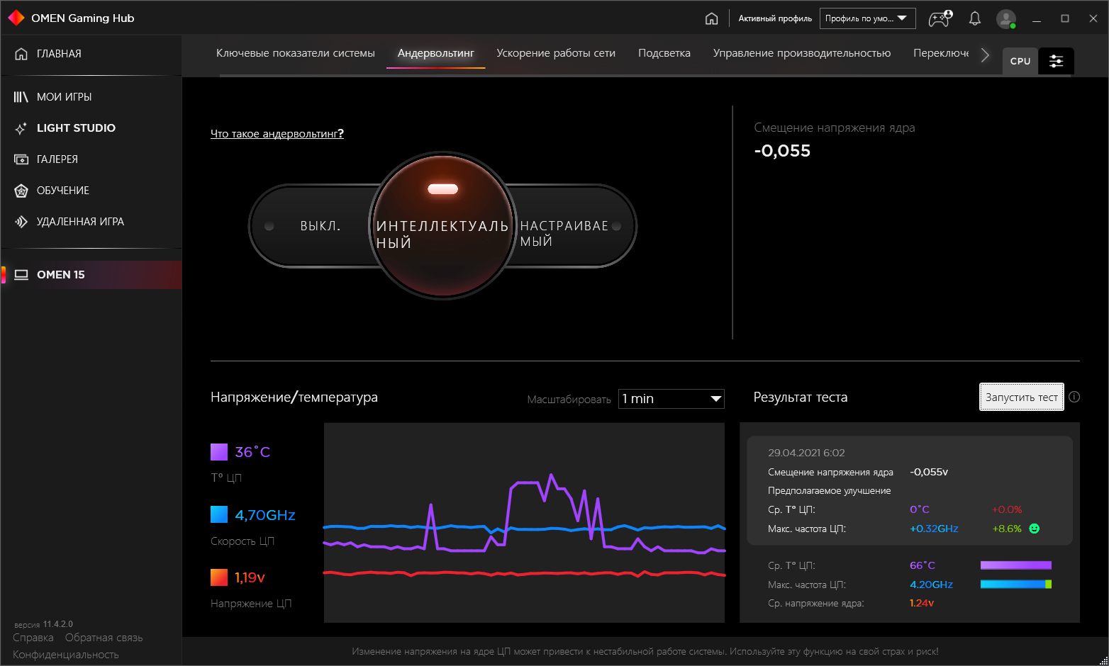Switch to Ускорение работы сети tab
Screen dimensions: 1109x666
[x=556, y=53]
